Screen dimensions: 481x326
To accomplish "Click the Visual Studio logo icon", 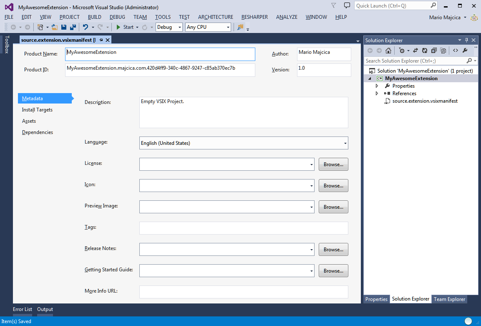I will pos(9,7).
